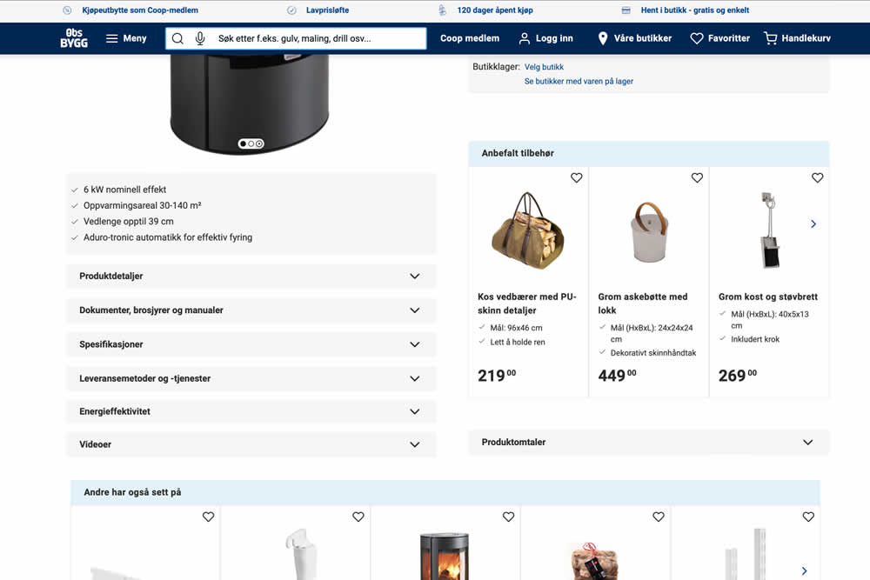Expand the Spesifikasjoner section
This screenshot has height=580, width=870.
click(251, 344)
